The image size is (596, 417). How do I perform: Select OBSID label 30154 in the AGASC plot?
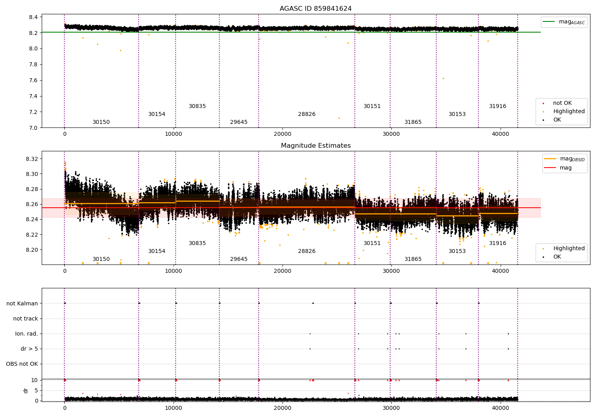(x=157, y=114)
